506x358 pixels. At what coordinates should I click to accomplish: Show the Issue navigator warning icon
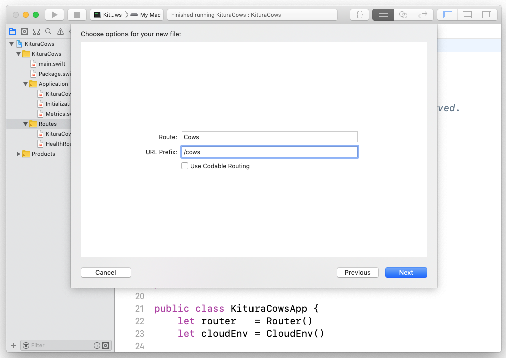point(60,31)
